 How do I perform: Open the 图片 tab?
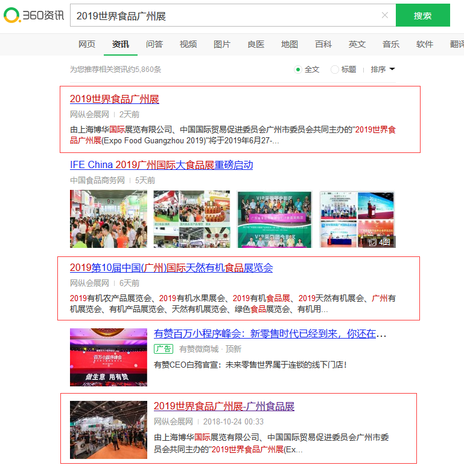(x=222, y=44)
